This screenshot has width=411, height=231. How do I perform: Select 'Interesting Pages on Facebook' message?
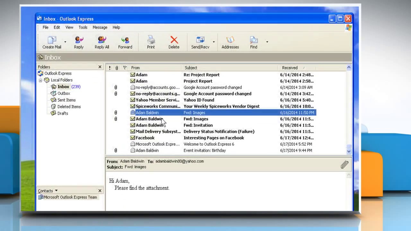pos(211,138)
